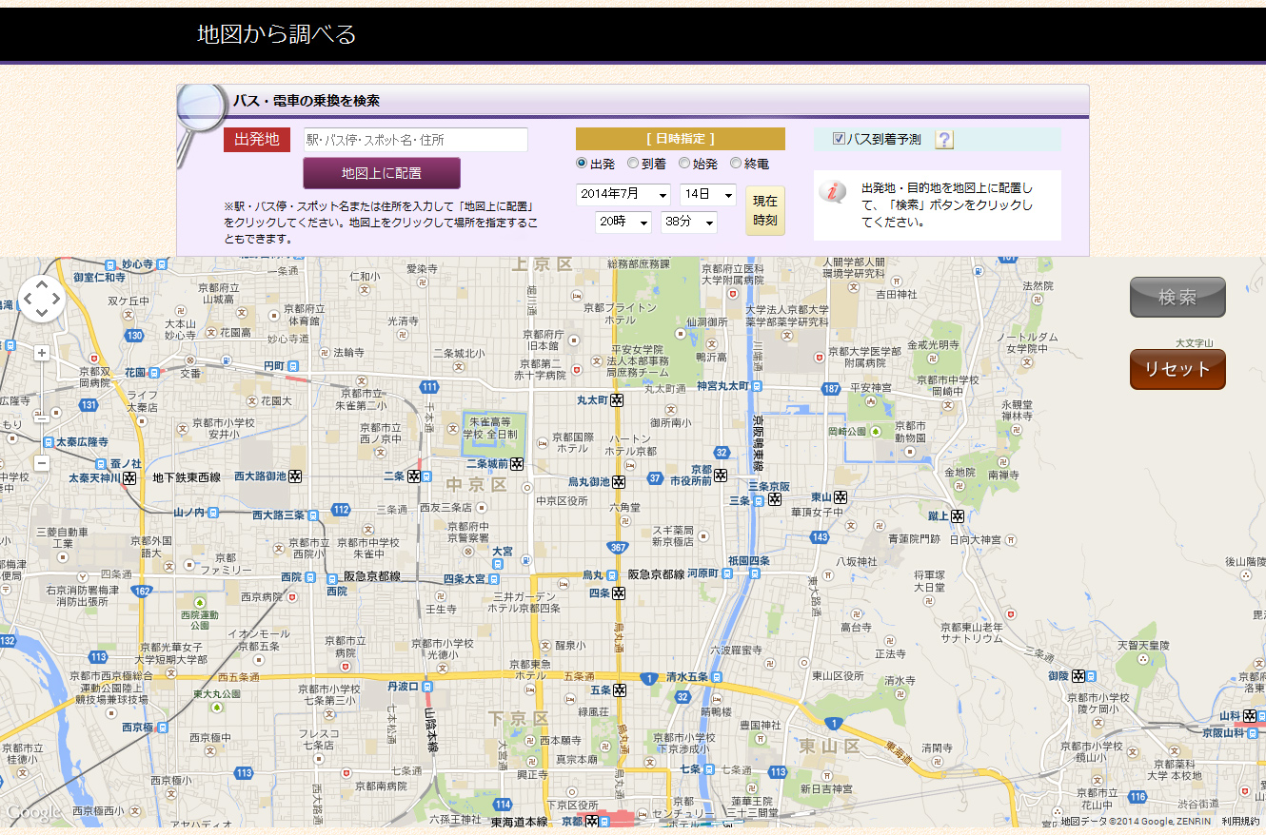Click the 地図から調べる heading
This screenshot has height=835, width=1266.
(276, 34)
